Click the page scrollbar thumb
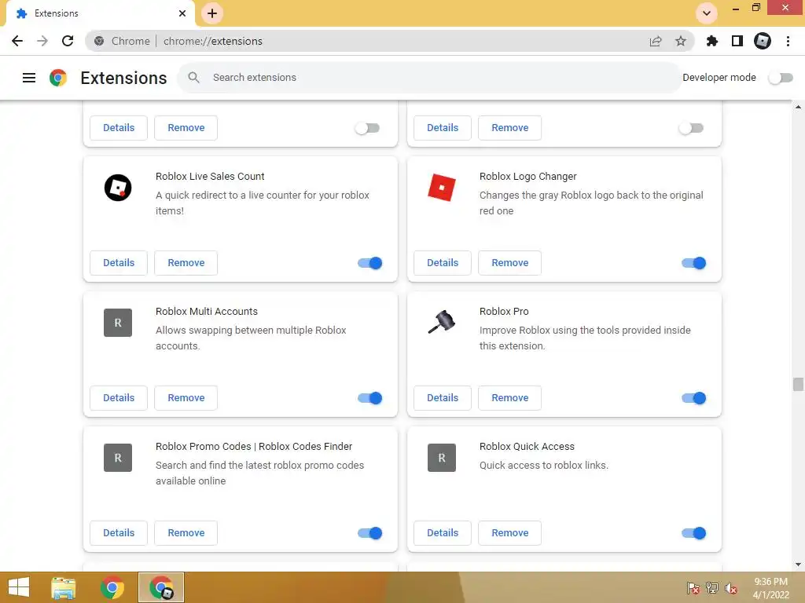The width and height of the screenshot is (805, 603). 798,384
